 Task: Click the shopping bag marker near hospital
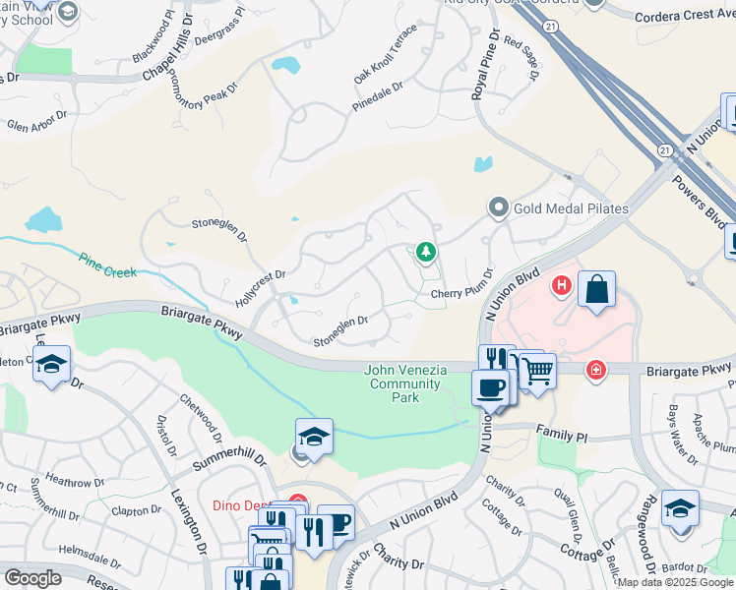(x=596, y=291)
